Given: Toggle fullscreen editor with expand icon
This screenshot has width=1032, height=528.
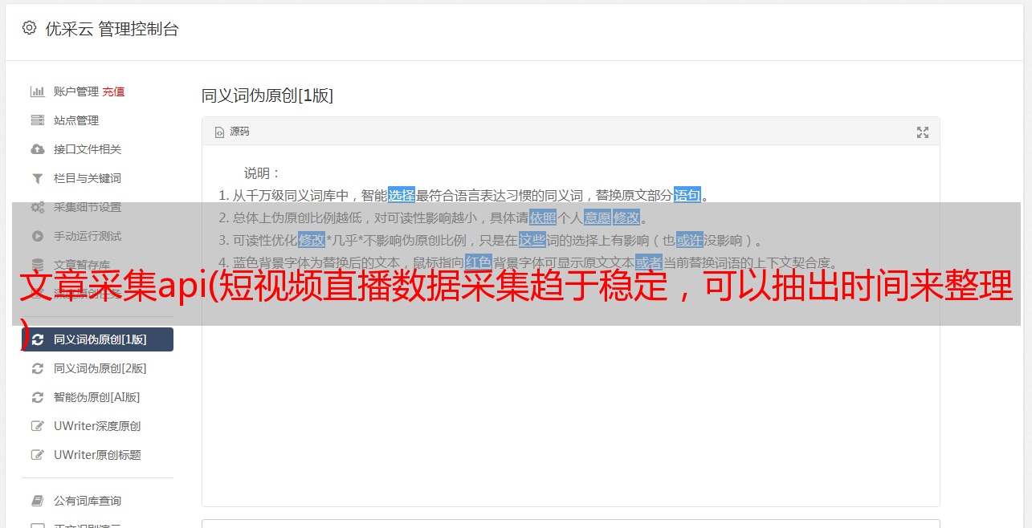Looking at the screenshot, I should click(x=923, y=132).
